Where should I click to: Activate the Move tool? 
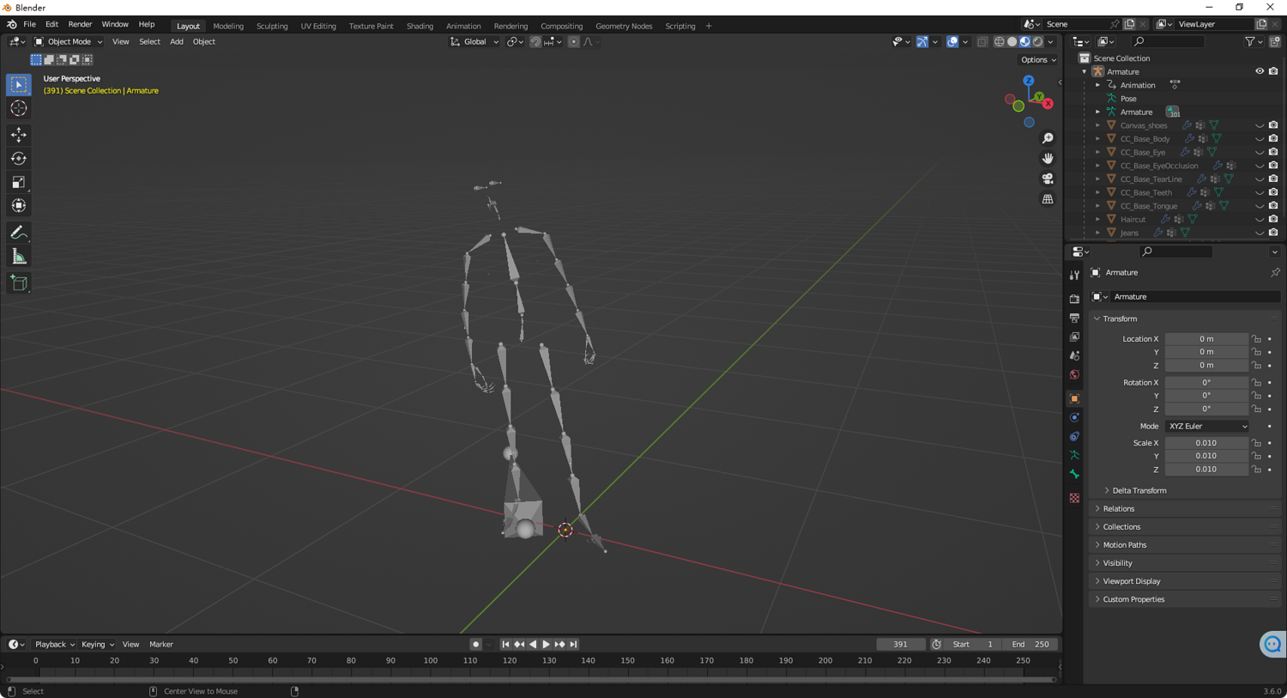[19, 135]
